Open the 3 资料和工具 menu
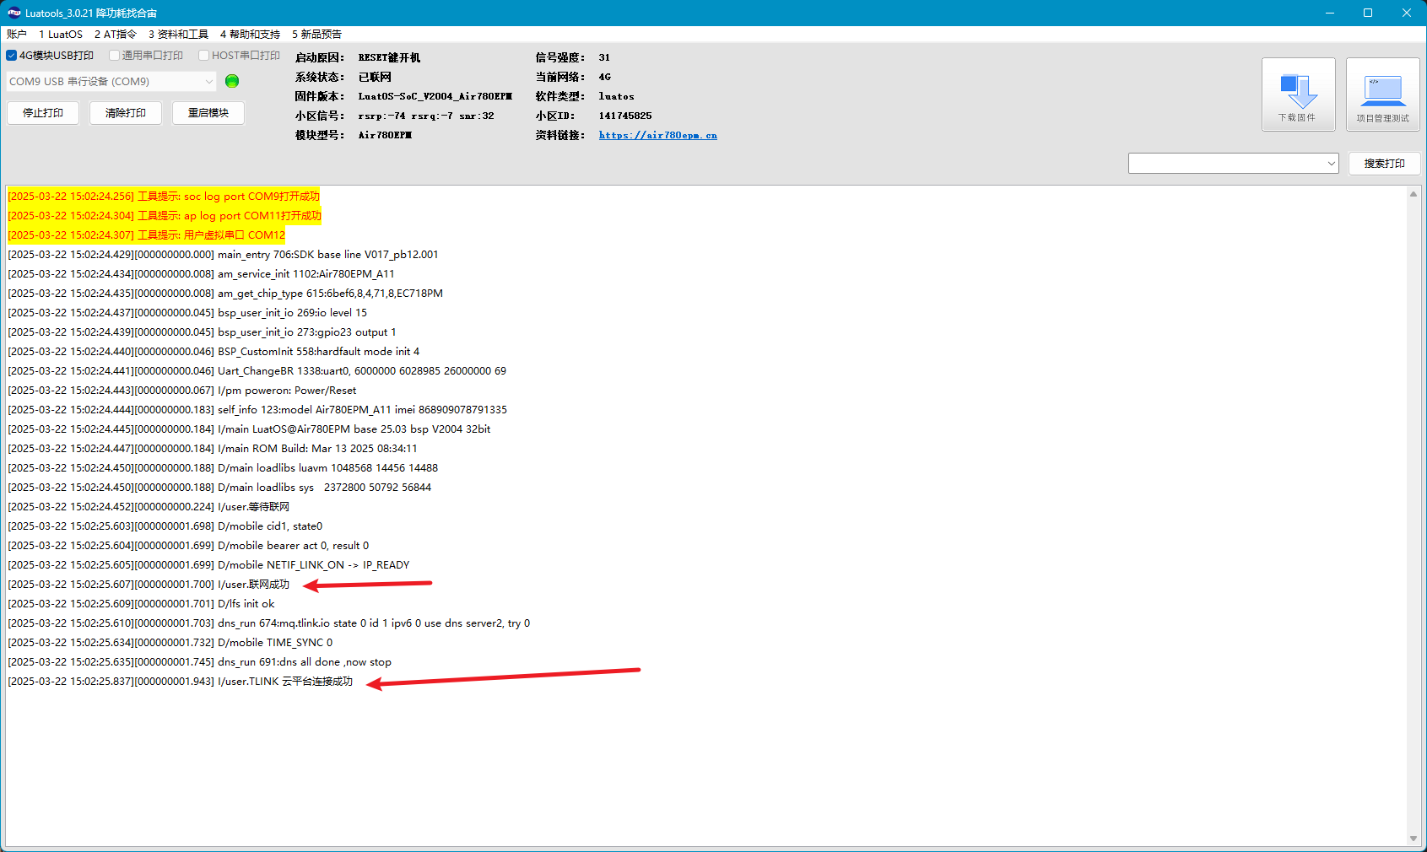The width and height of the screenshot is (1427, 852). pos(178,35)
